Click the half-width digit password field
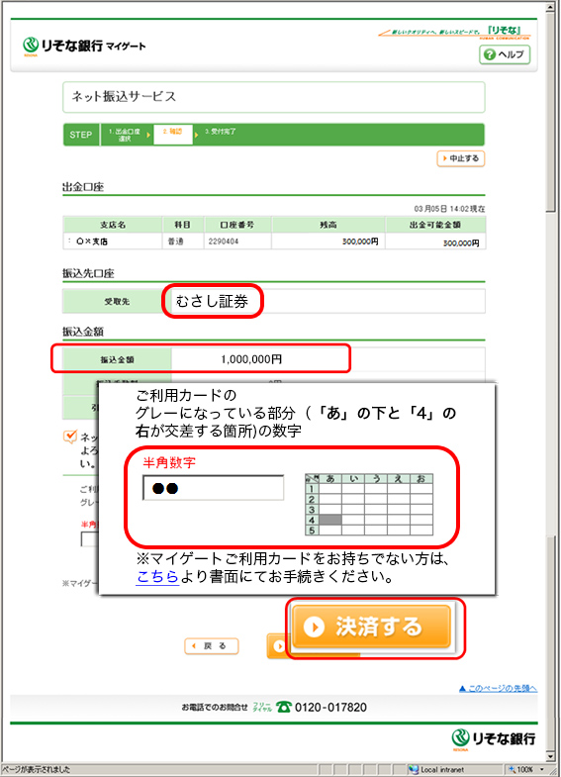Screen dimensions: 561x777 (x=214, y=488)
